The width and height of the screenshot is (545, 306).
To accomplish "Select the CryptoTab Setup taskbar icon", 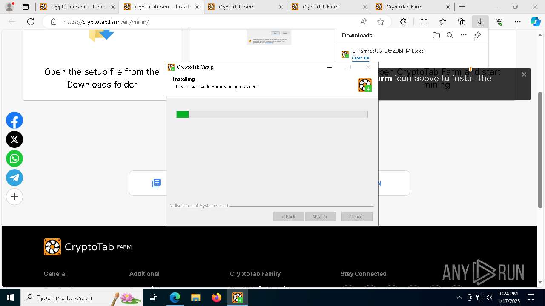I will click(x=237, y=297).
